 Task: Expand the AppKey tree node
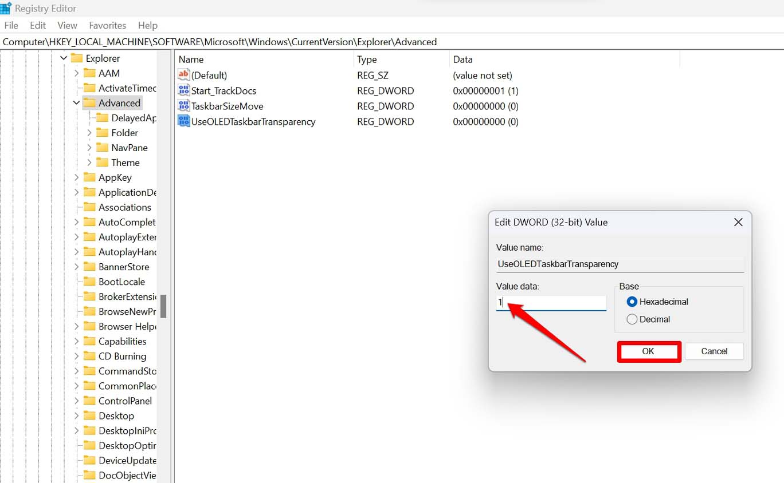(x=76, y=177)
